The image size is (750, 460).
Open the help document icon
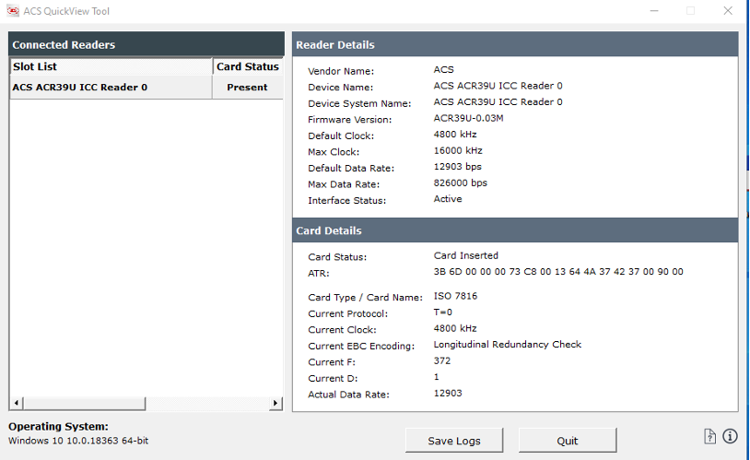(x=709, y=436)
